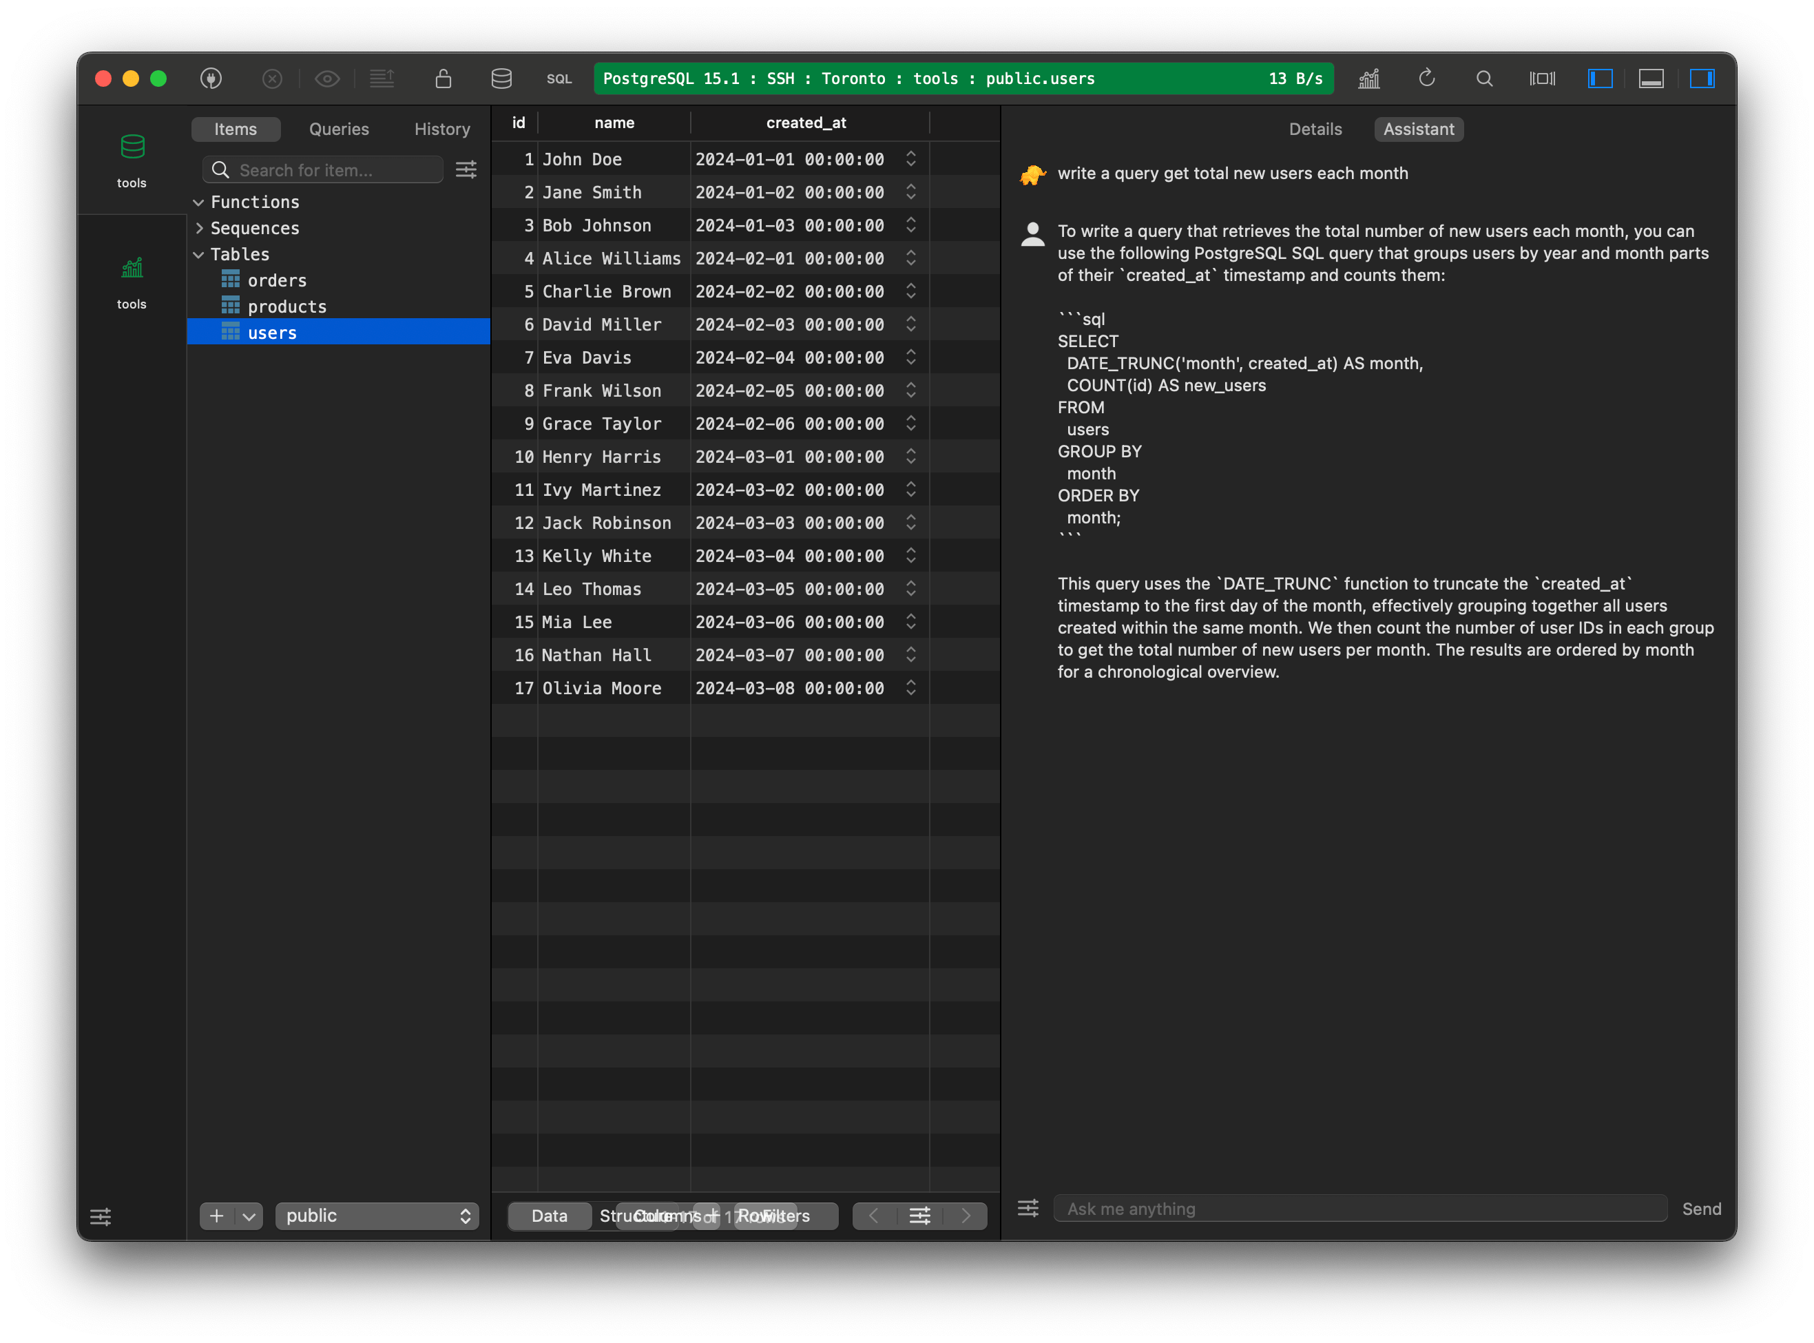Click the commit changes lines icon
The height and width of the screenshot is (1343, 1814).
(381, 78)
